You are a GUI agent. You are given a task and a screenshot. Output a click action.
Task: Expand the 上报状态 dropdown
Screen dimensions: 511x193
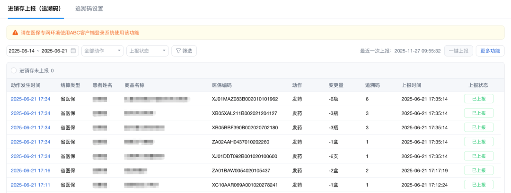pyautogui.click(x=147, y=51)
